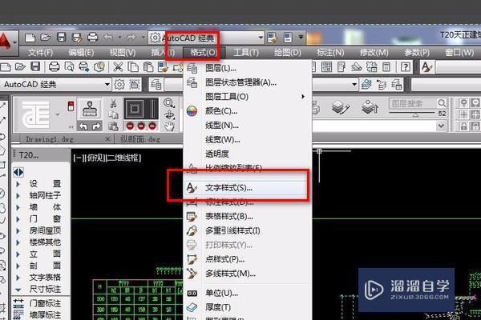The width and height of the screenshot is (481, 320).
Task: Open the 绘图(D) menu
Action: (288, 53)
